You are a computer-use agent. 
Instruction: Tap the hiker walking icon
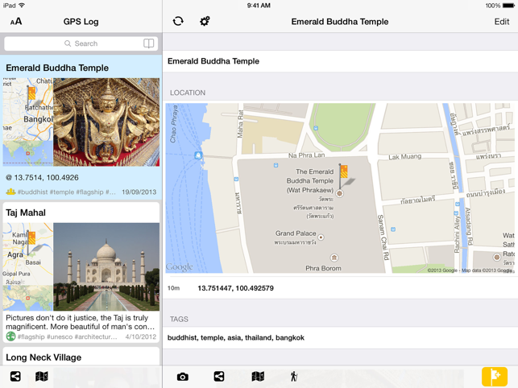pos(294,376)
